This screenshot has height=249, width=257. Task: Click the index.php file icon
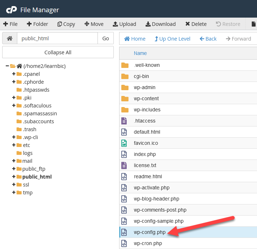124,154
